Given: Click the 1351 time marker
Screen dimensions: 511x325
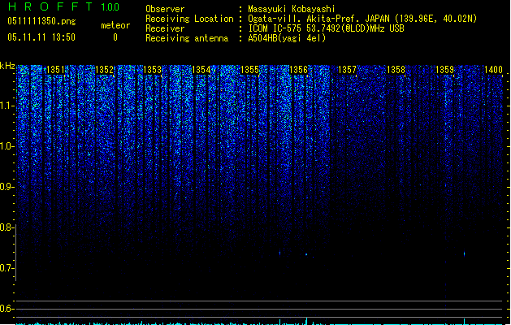Looking at the screenshot, I should (55, 70).
